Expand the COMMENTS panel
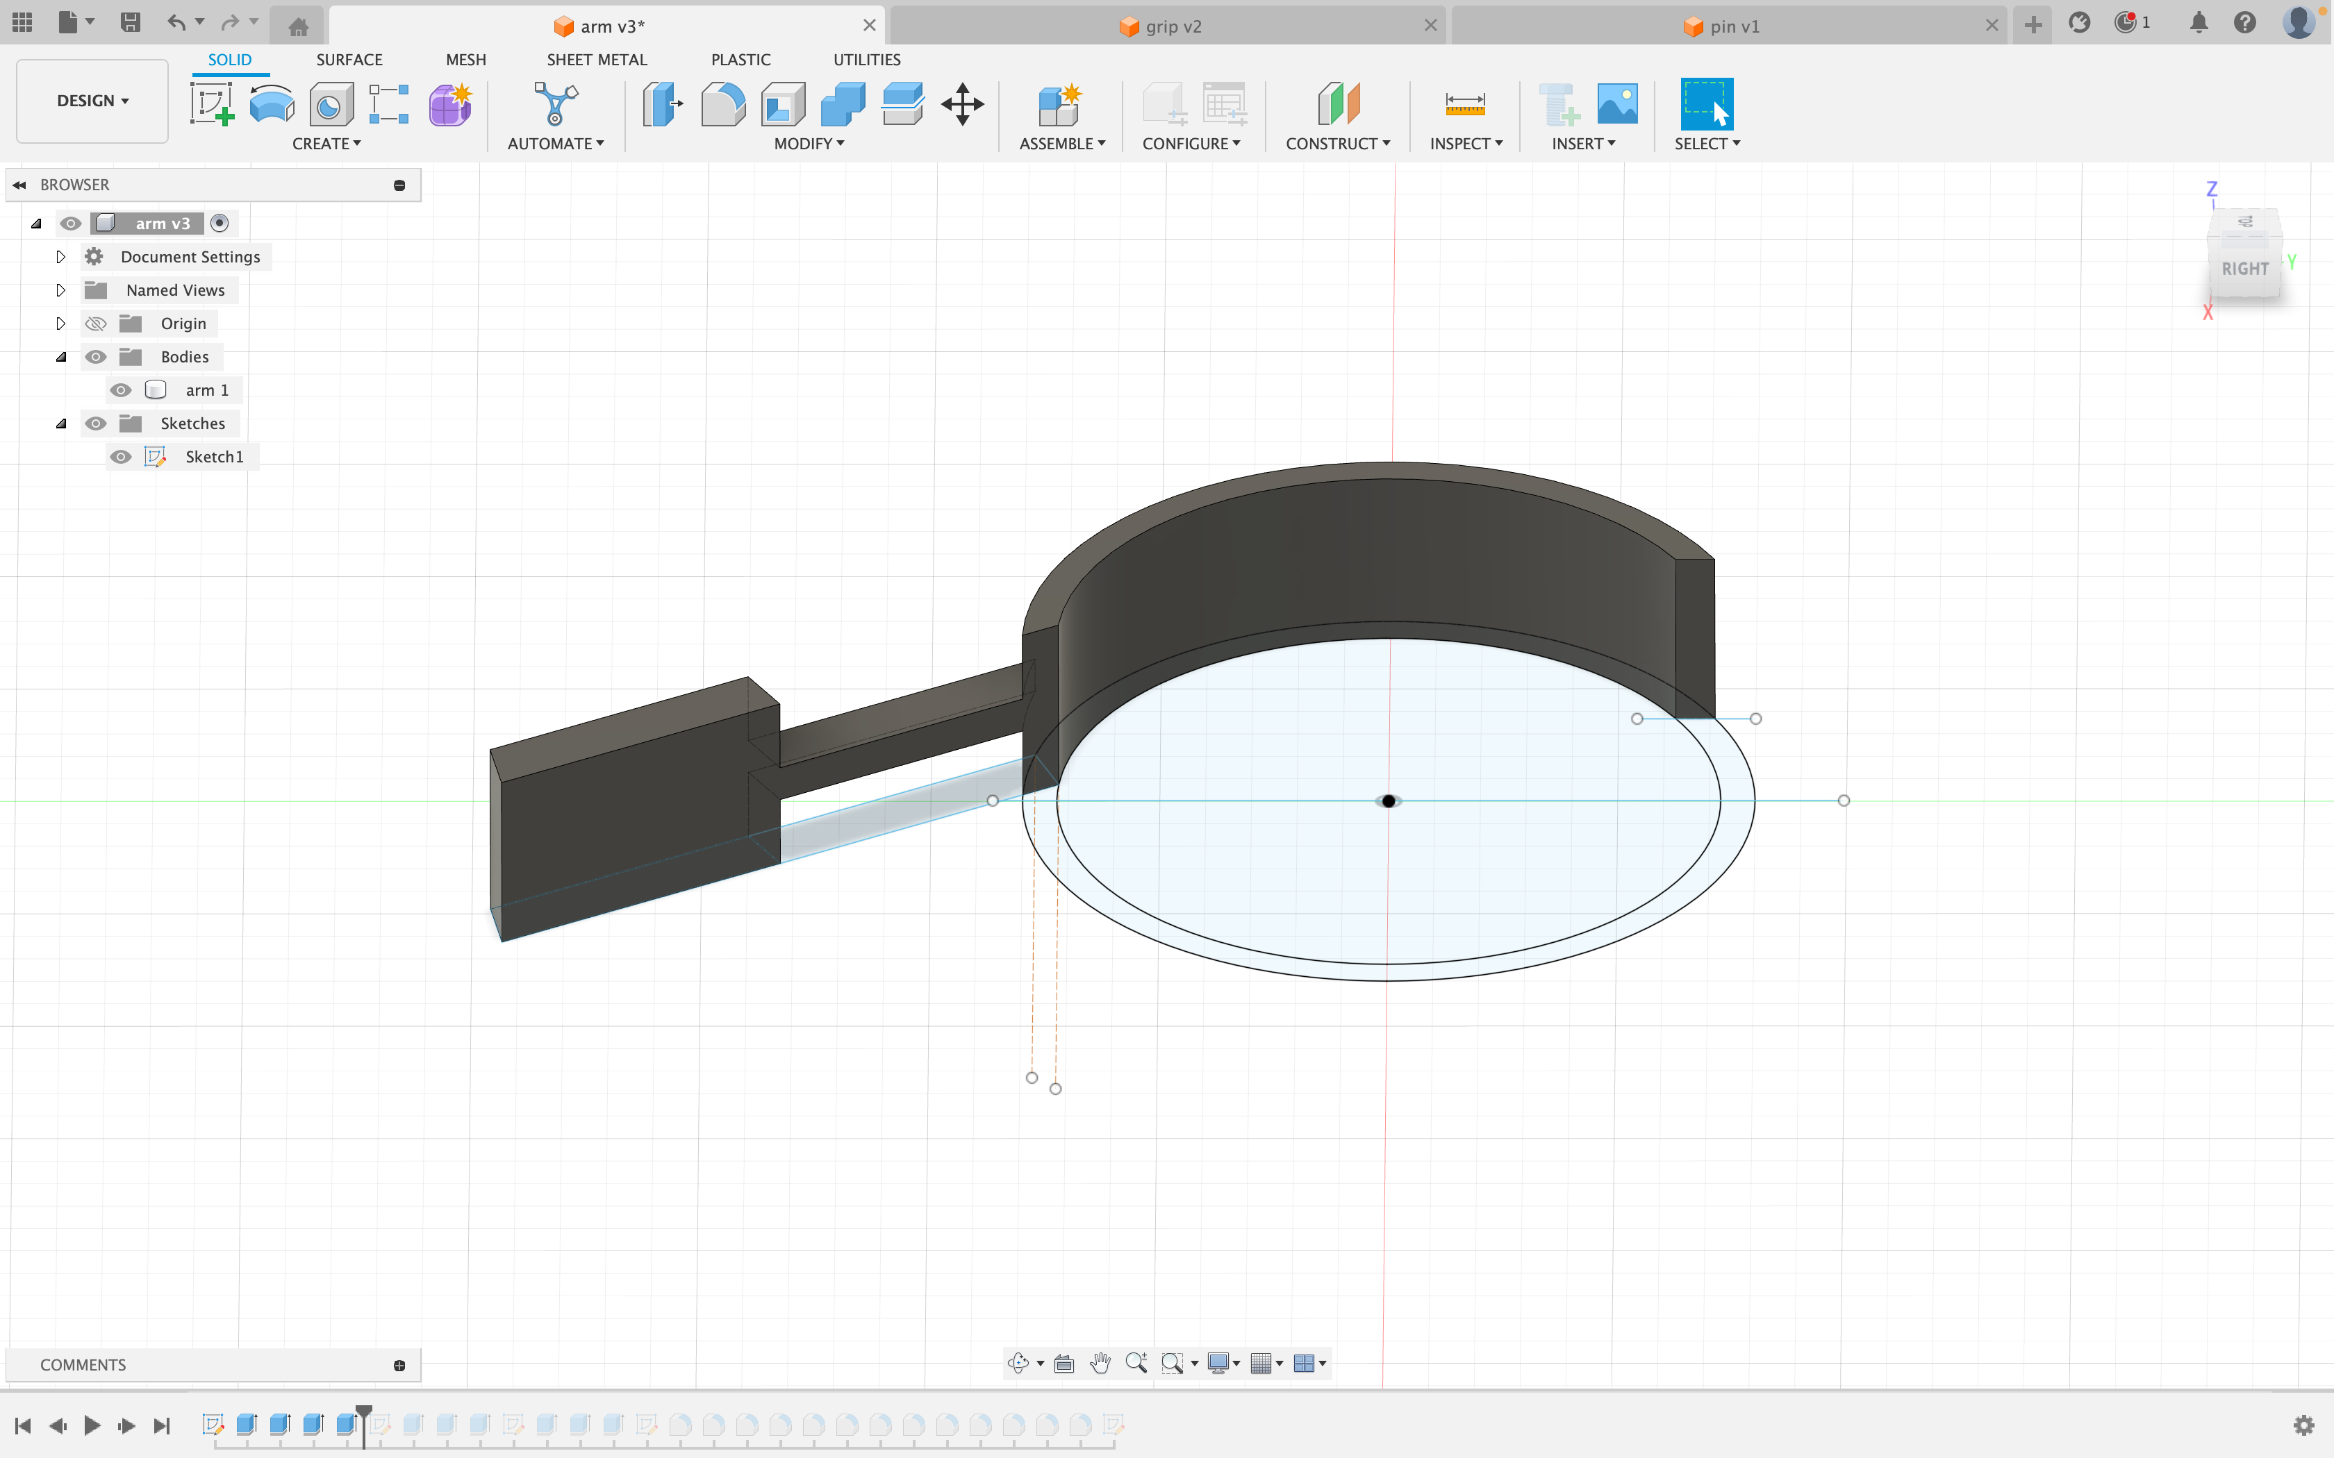The height and width of the screenshot is (1458, 2334). (x=399, y=1364)
